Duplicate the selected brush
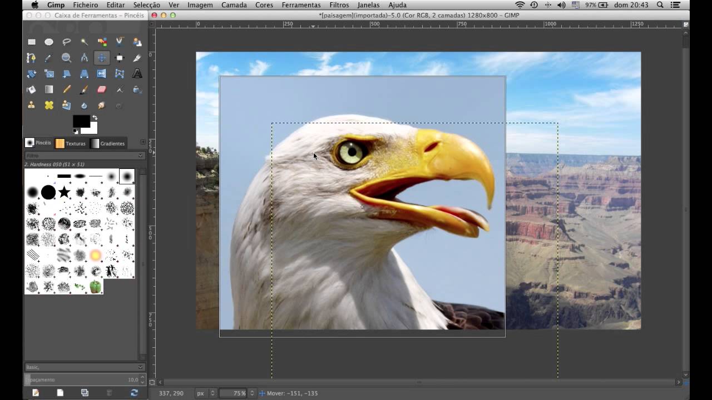 85,392
